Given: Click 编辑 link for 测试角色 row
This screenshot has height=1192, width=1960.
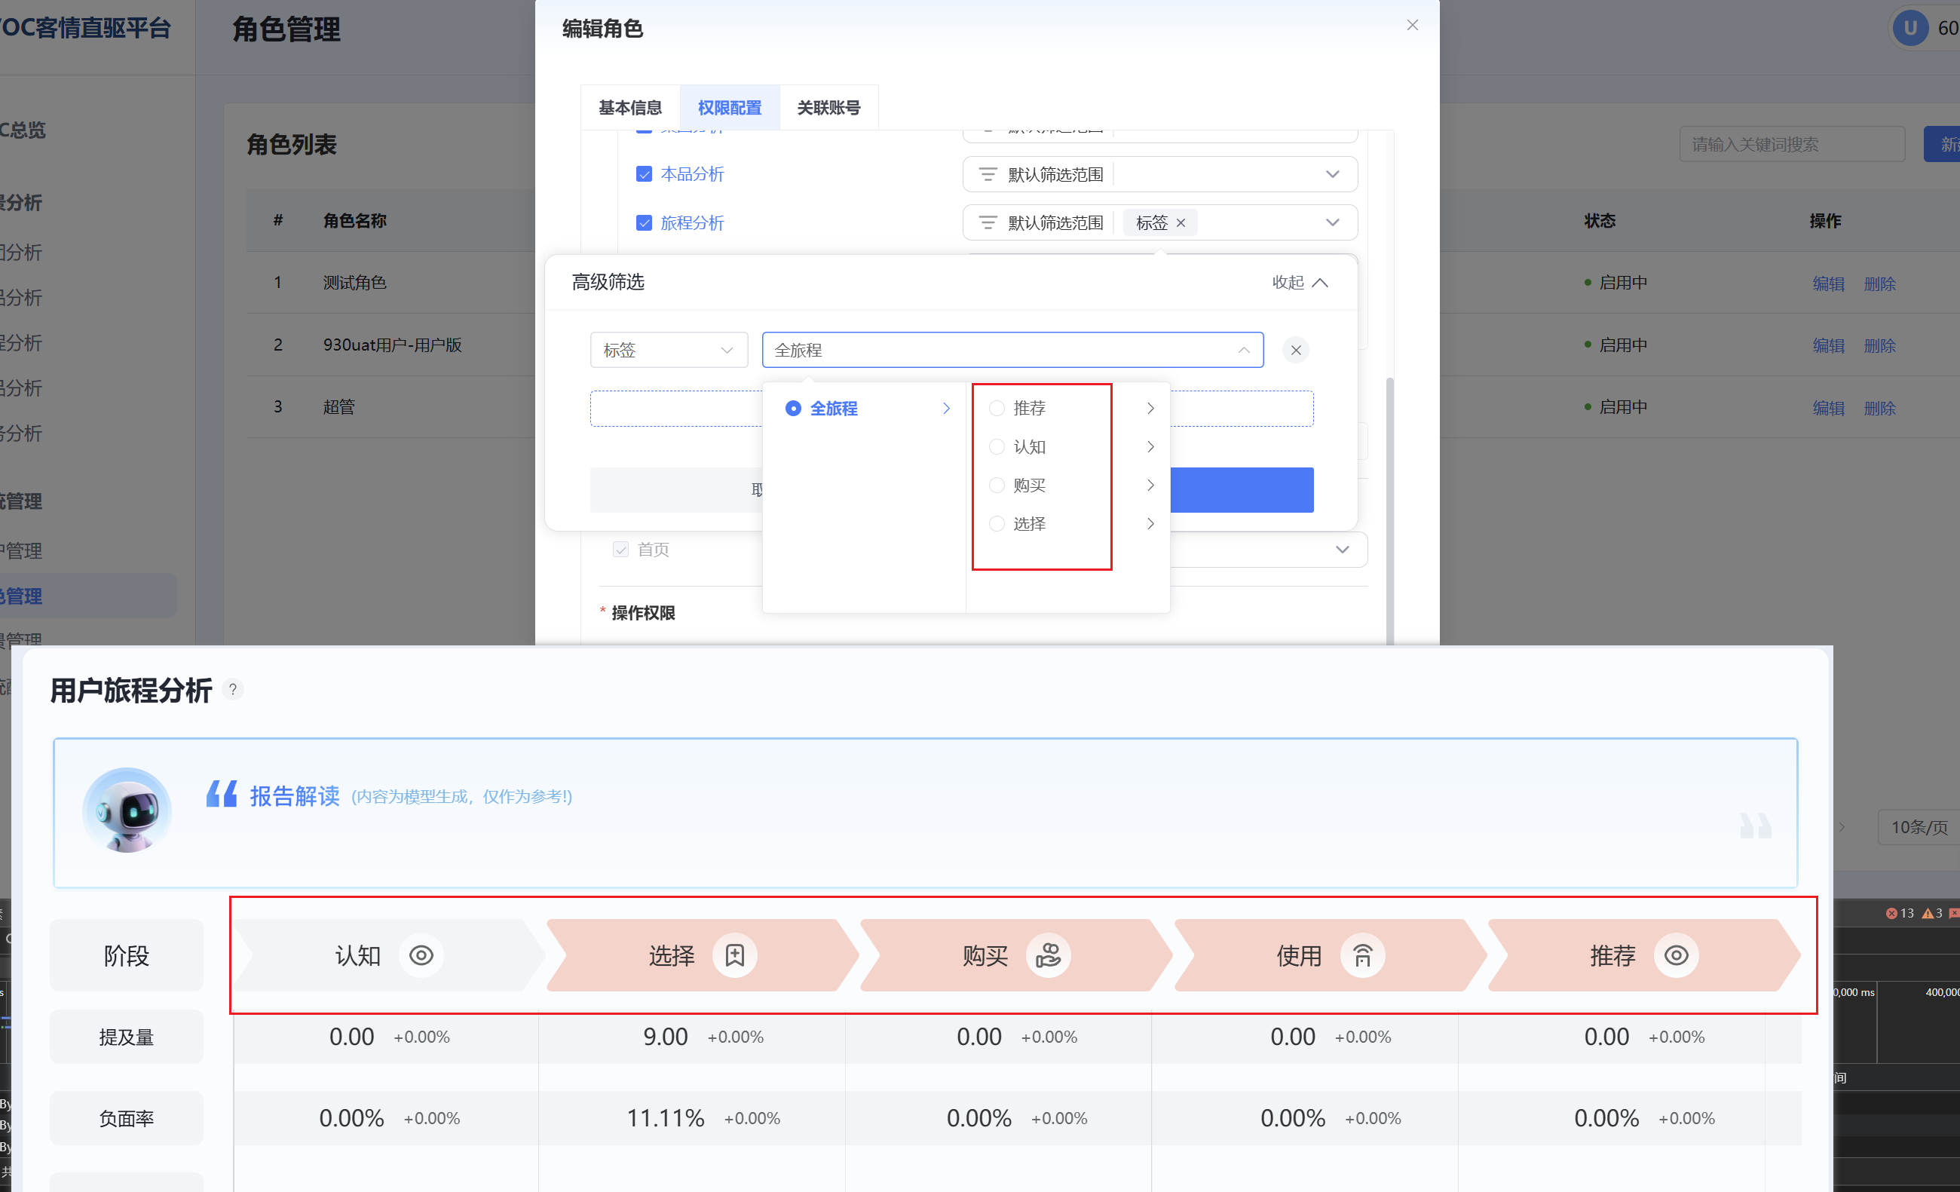Looking at the screenshot, I should coord(1827,283).
